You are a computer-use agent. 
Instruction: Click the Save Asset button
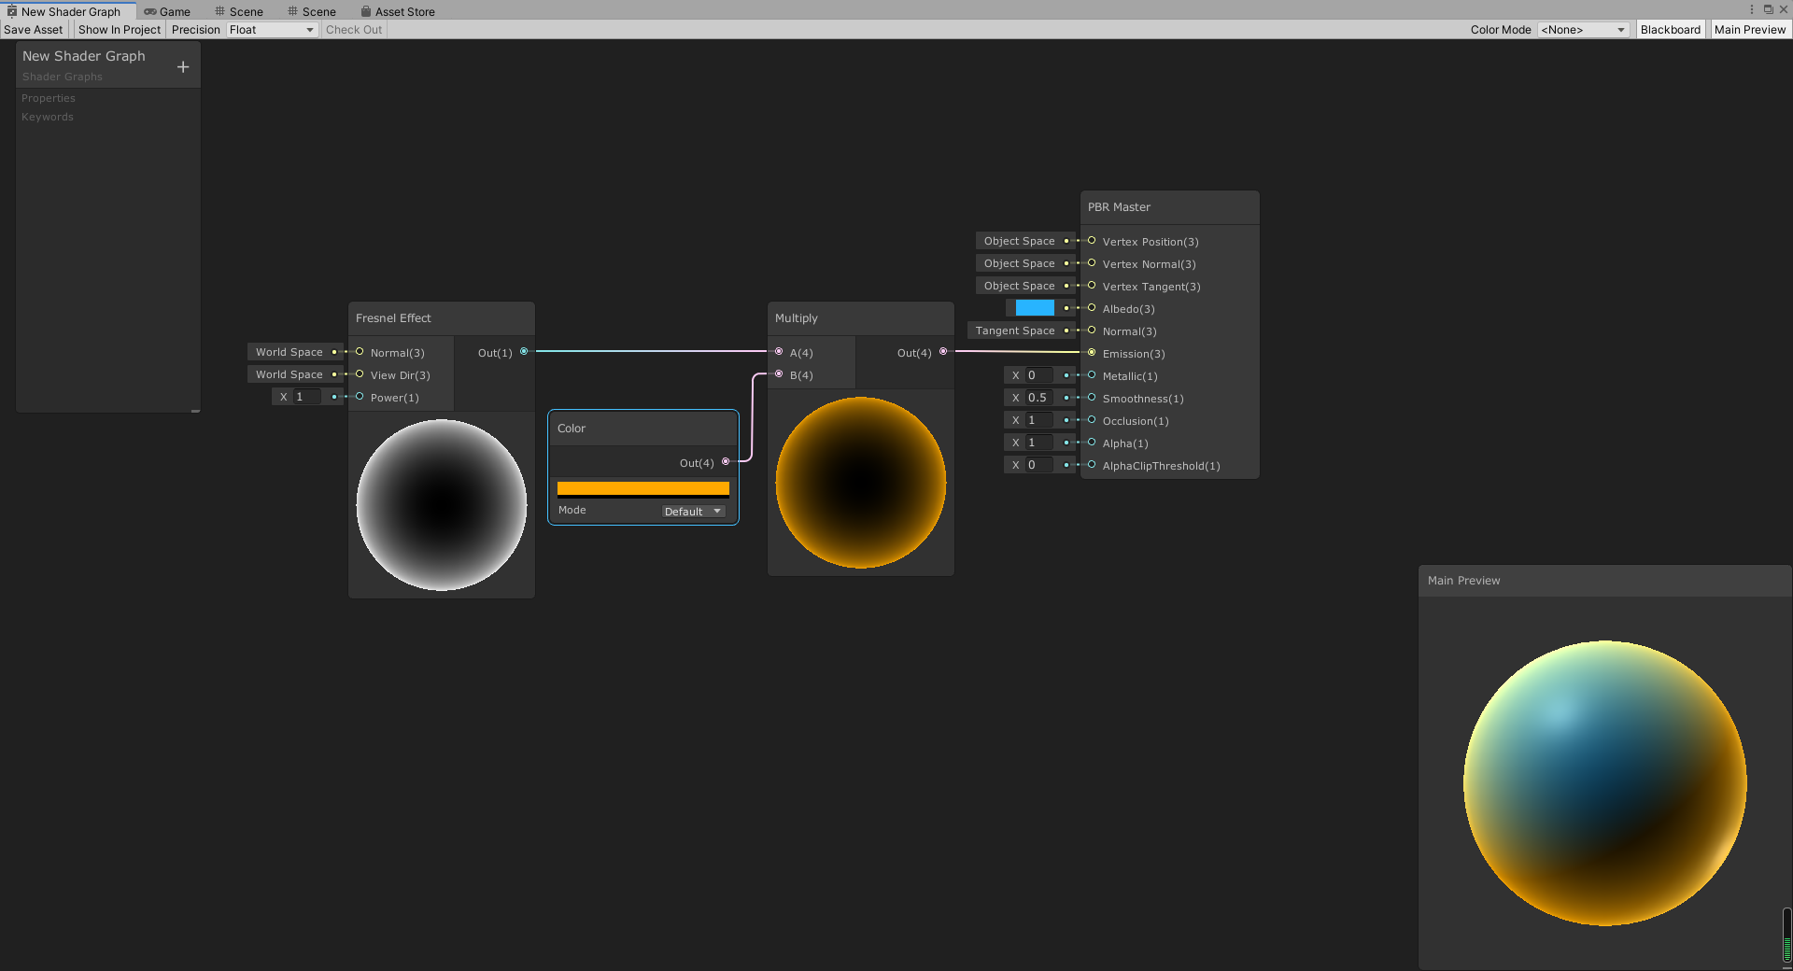[x=33, y=29]
